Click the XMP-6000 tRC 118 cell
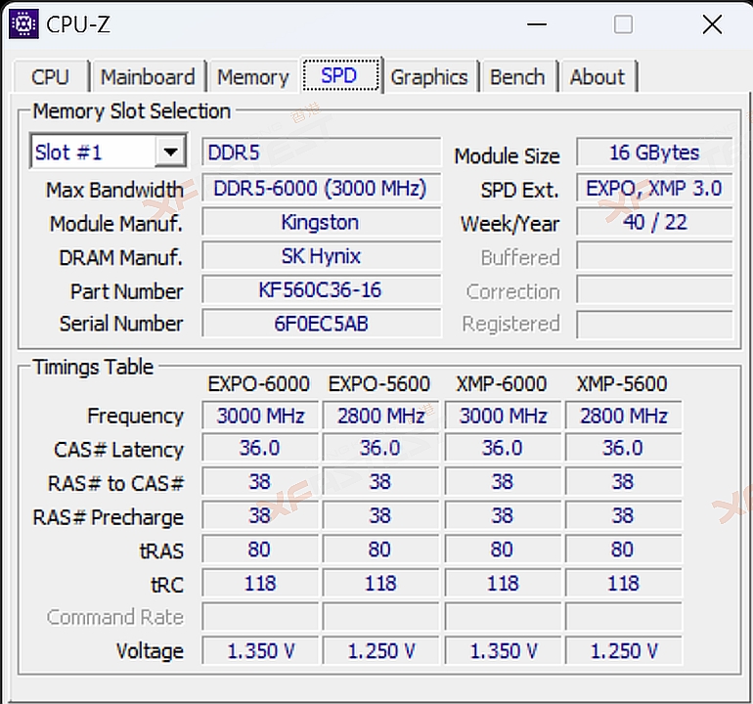 [503, 583]
